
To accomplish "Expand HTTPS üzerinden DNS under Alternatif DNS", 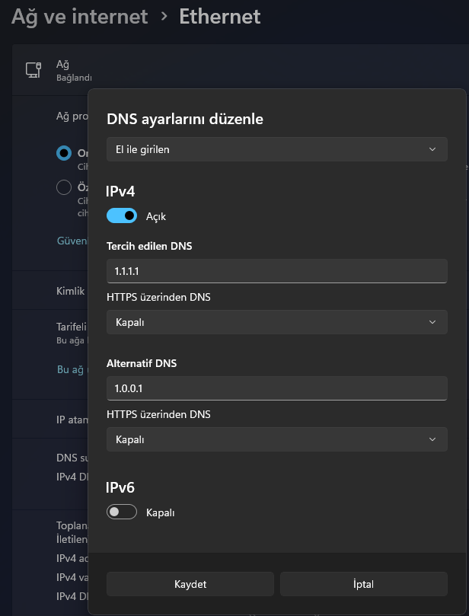I will click(276, 439).
